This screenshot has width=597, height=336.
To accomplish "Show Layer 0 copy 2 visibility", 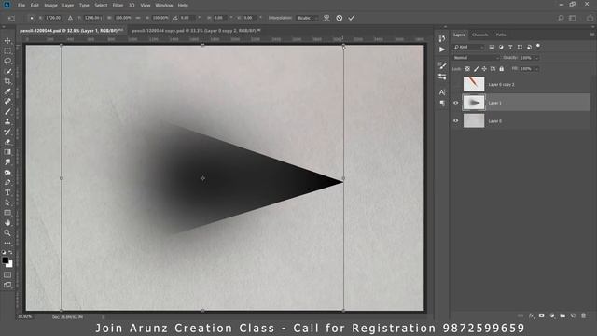I will point(456,84).
